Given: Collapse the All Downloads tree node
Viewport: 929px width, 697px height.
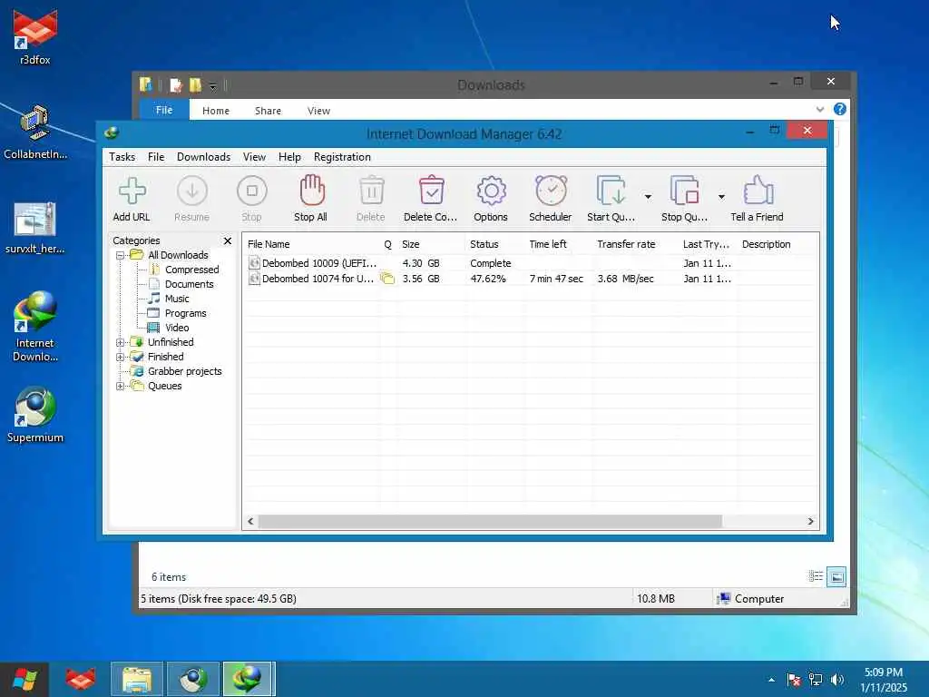Looking at the screenshot, I should pyautogui.click(x=121, y=255).
